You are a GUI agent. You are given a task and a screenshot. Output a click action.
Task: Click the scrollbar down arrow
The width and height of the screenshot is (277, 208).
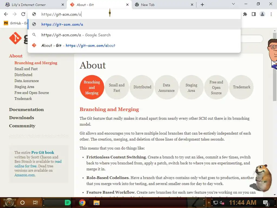(x=275, y=195)
